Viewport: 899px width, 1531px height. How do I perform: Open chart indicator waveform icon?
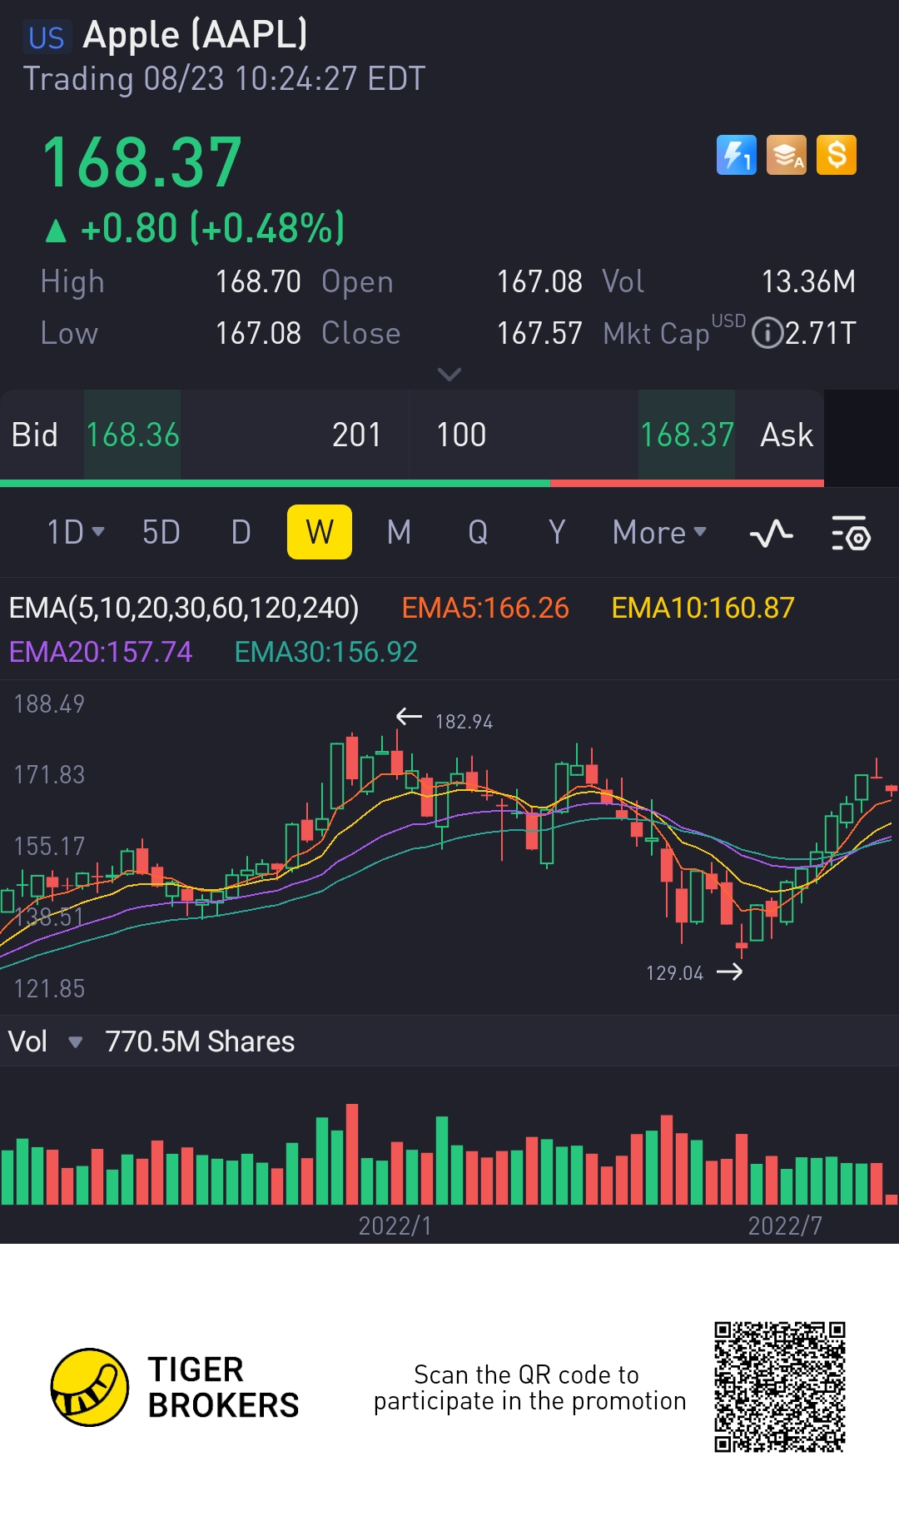[771, 533]
